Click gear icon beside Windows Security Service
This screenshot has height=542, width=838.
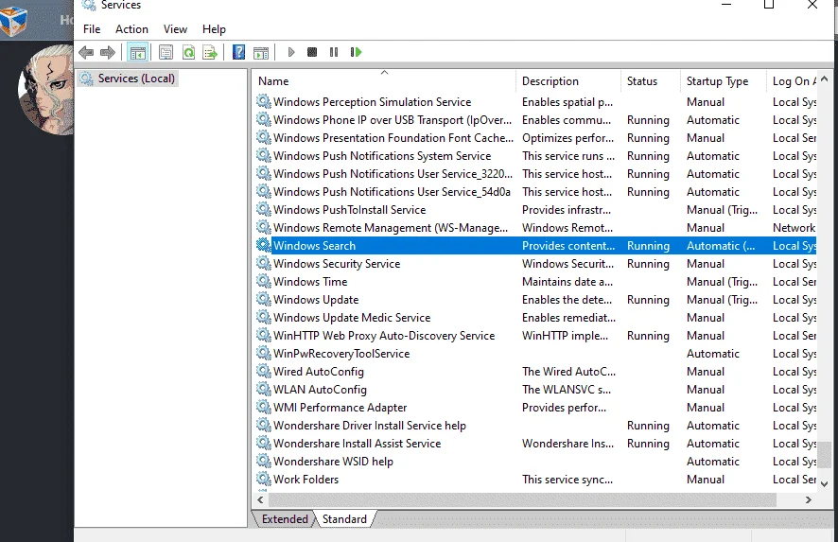pos(264,264)
